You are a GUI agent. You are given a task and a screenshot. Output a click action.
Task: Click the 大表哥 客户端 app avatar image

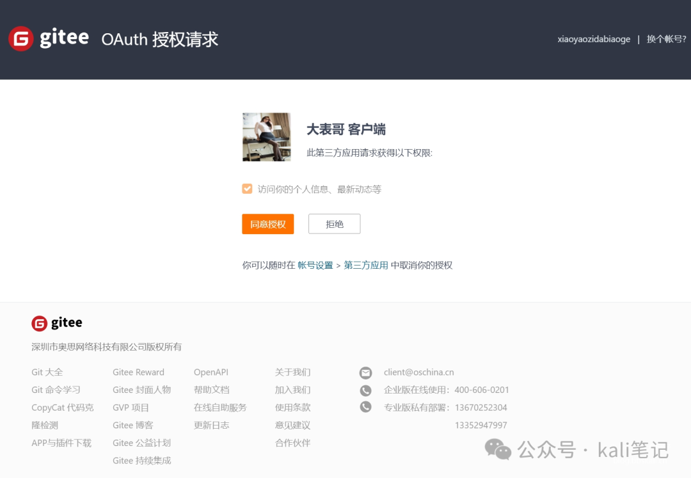point(267,137)
